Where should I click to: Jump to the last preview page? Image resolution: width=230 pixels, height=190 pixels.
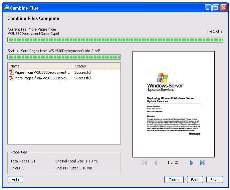coord(202,163)
